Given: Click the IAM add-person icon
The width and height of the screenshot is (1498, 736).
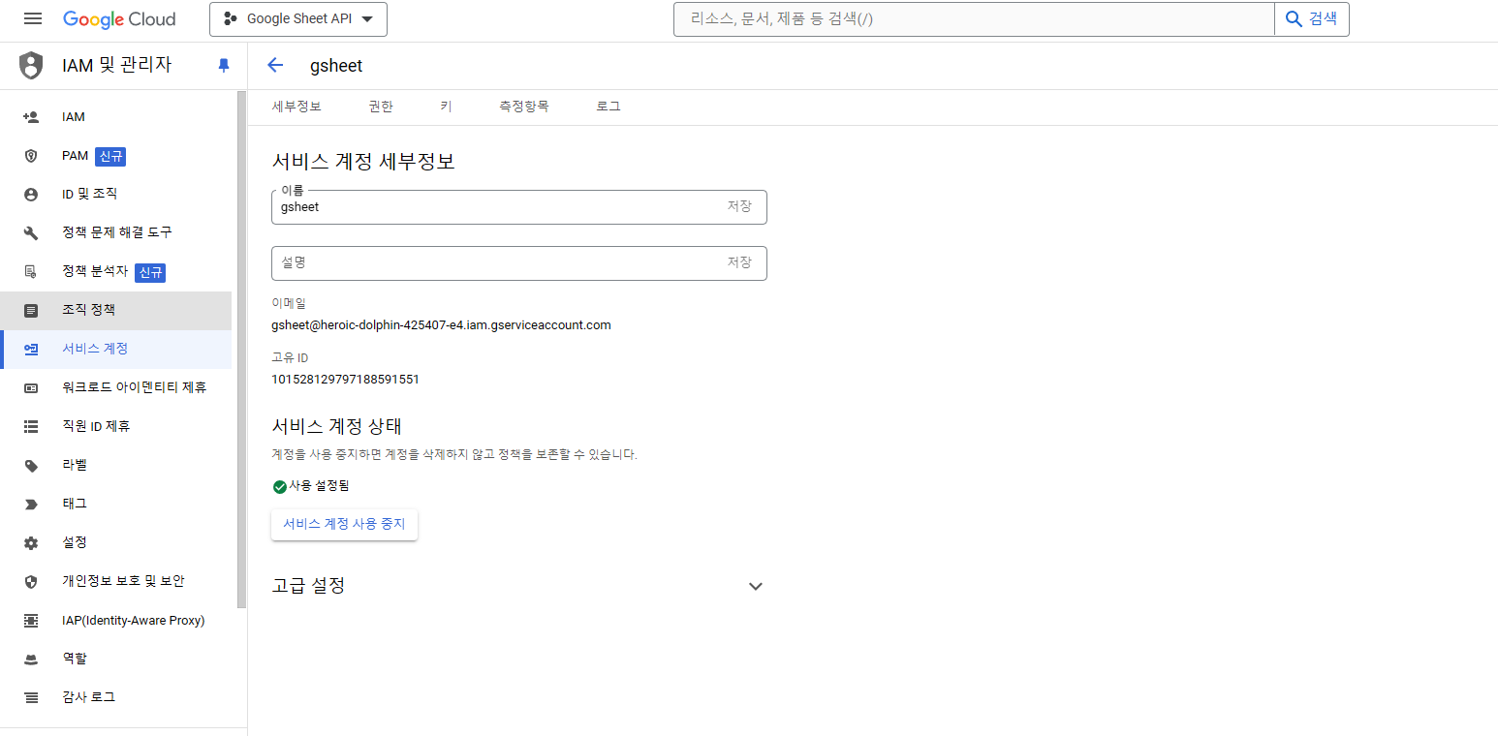Looking at the screenshot, I should point(31,117).
